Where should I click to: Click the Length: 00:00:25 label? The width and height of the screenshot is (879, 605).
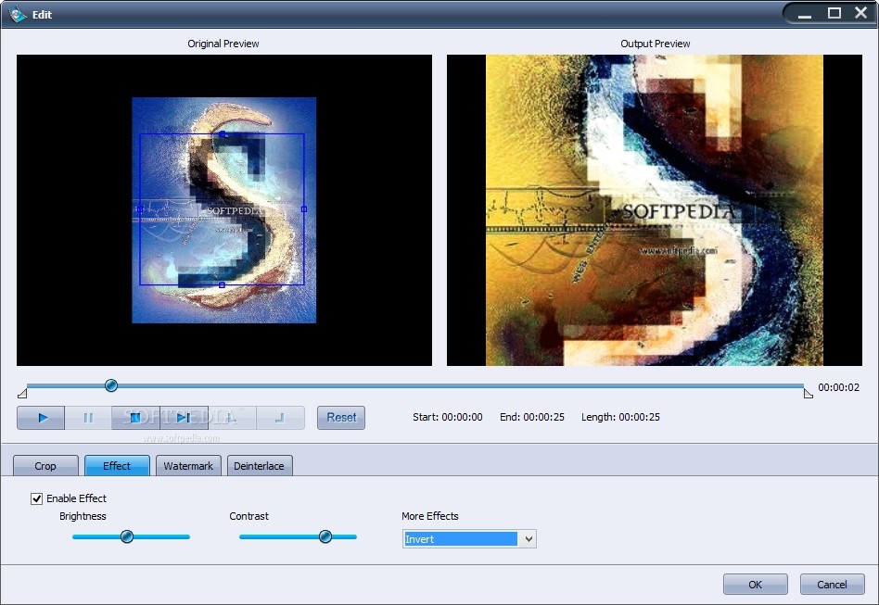(620, 417)
